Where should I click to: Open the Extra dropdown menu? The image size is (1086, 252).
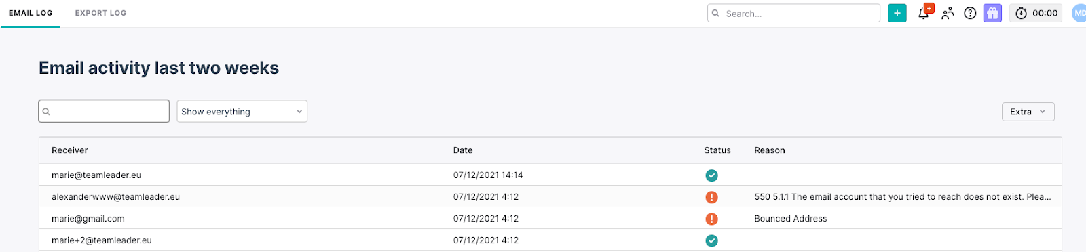1028,112
